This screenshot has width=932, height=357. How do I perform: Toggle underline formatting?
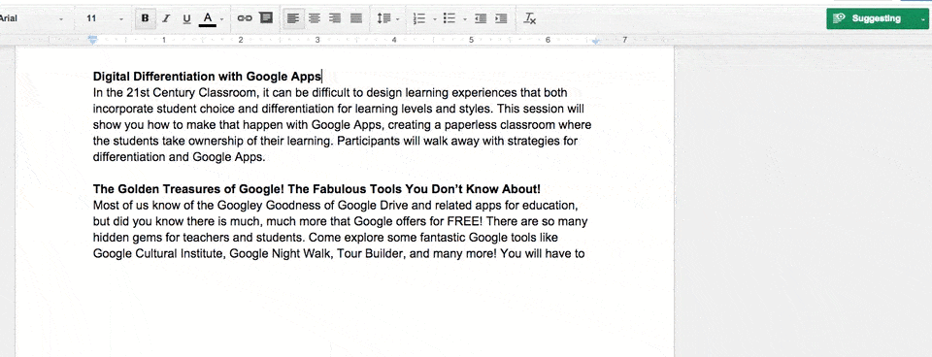(x=186, y=18)
